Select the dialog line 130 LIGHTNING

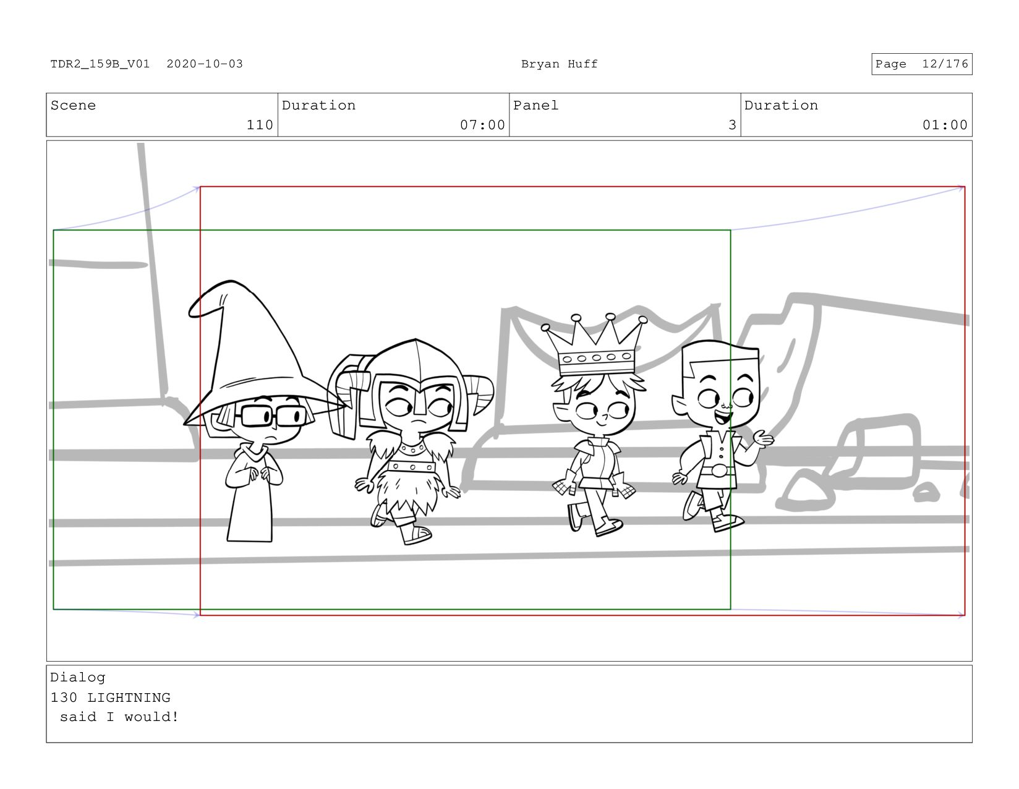pos(110,697)
